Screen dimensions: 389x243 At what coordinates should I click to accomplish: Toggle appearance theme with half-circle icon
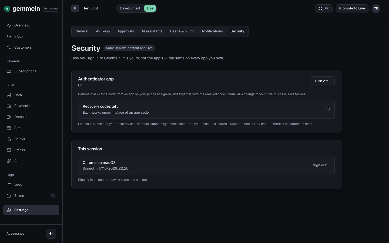pos(51,234)
